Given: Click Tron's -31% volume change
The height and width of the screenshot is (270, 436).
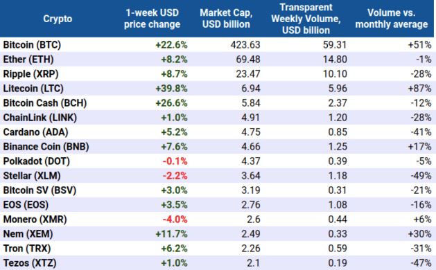Looking at the screenshot, I should click(421, 249).
